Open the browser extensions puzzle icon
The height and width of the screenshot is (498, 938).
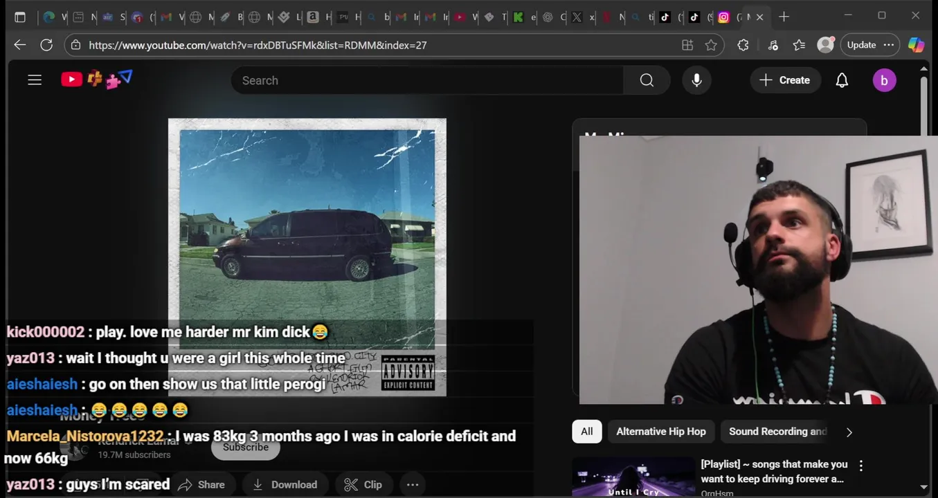(x=743, y=45)
